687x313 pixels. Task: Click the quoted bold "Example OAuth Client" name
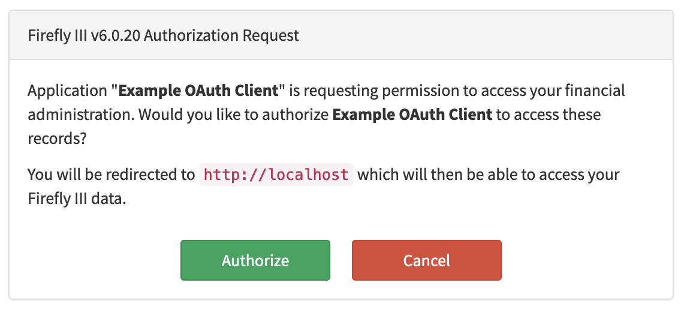click(x=198, y=91)
